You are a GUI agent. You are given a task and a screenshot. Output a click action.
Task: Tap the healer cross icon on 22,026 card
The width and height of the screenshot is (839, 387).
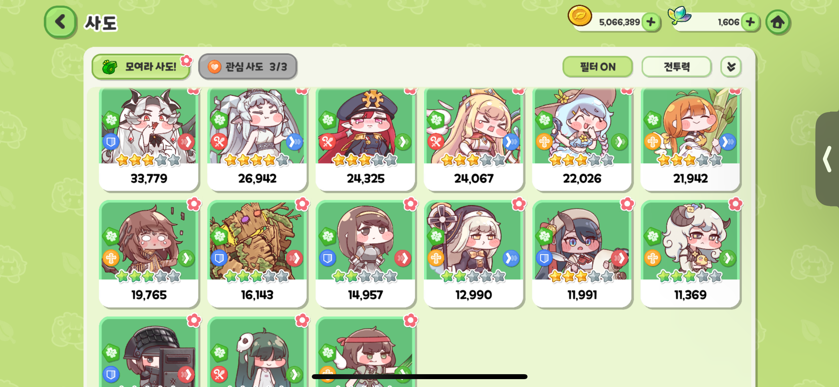click(544, 142)
